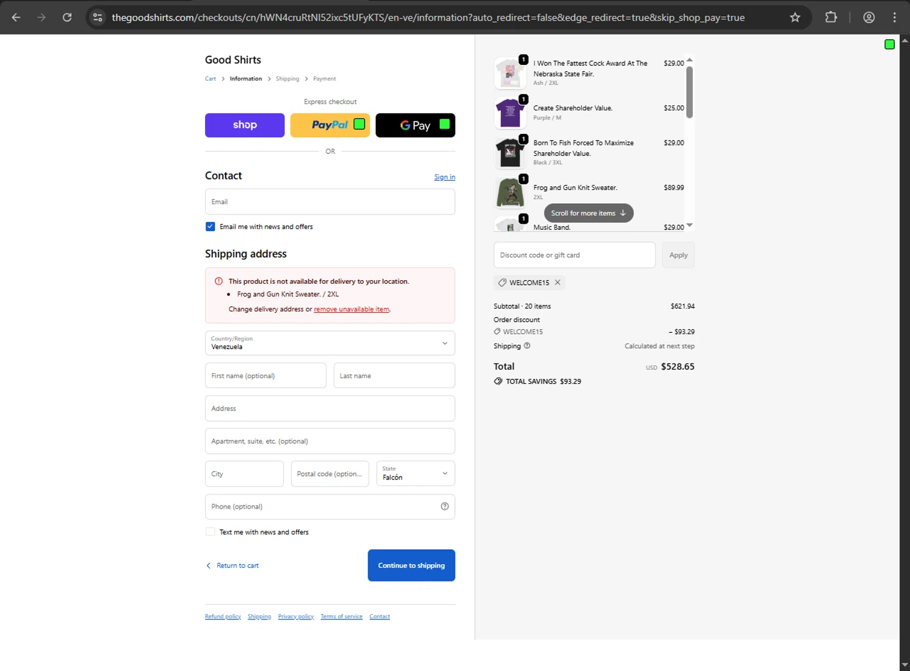Viewport: 910px width, 671px height.
Task: Select the Shipping breadcrumb step
Action: pyautogui.click(x=288, y=79)
